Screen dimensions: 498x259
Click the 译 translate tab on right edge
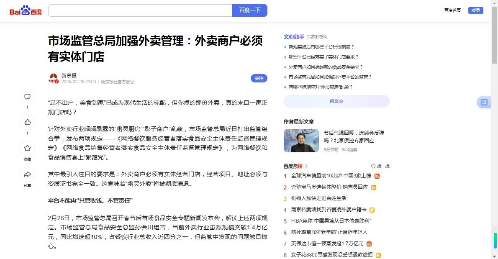484,102
